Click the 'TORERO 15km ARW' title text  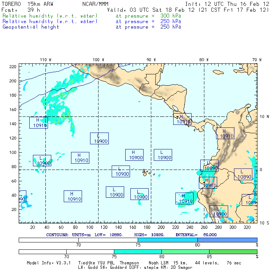point(27,4)
